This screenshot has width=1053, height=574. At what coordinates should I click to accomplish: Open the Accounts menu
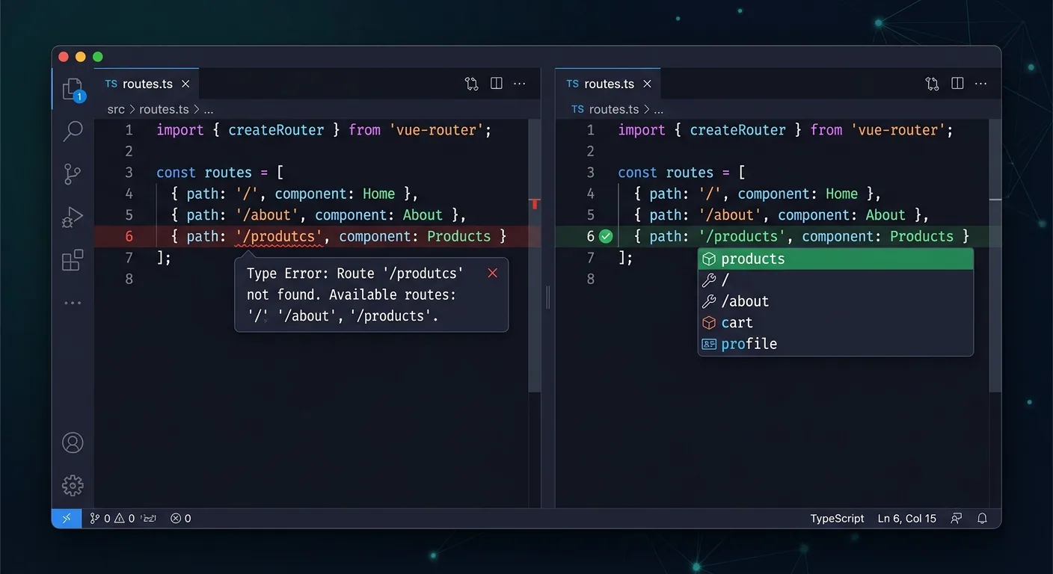pos(72,442)
